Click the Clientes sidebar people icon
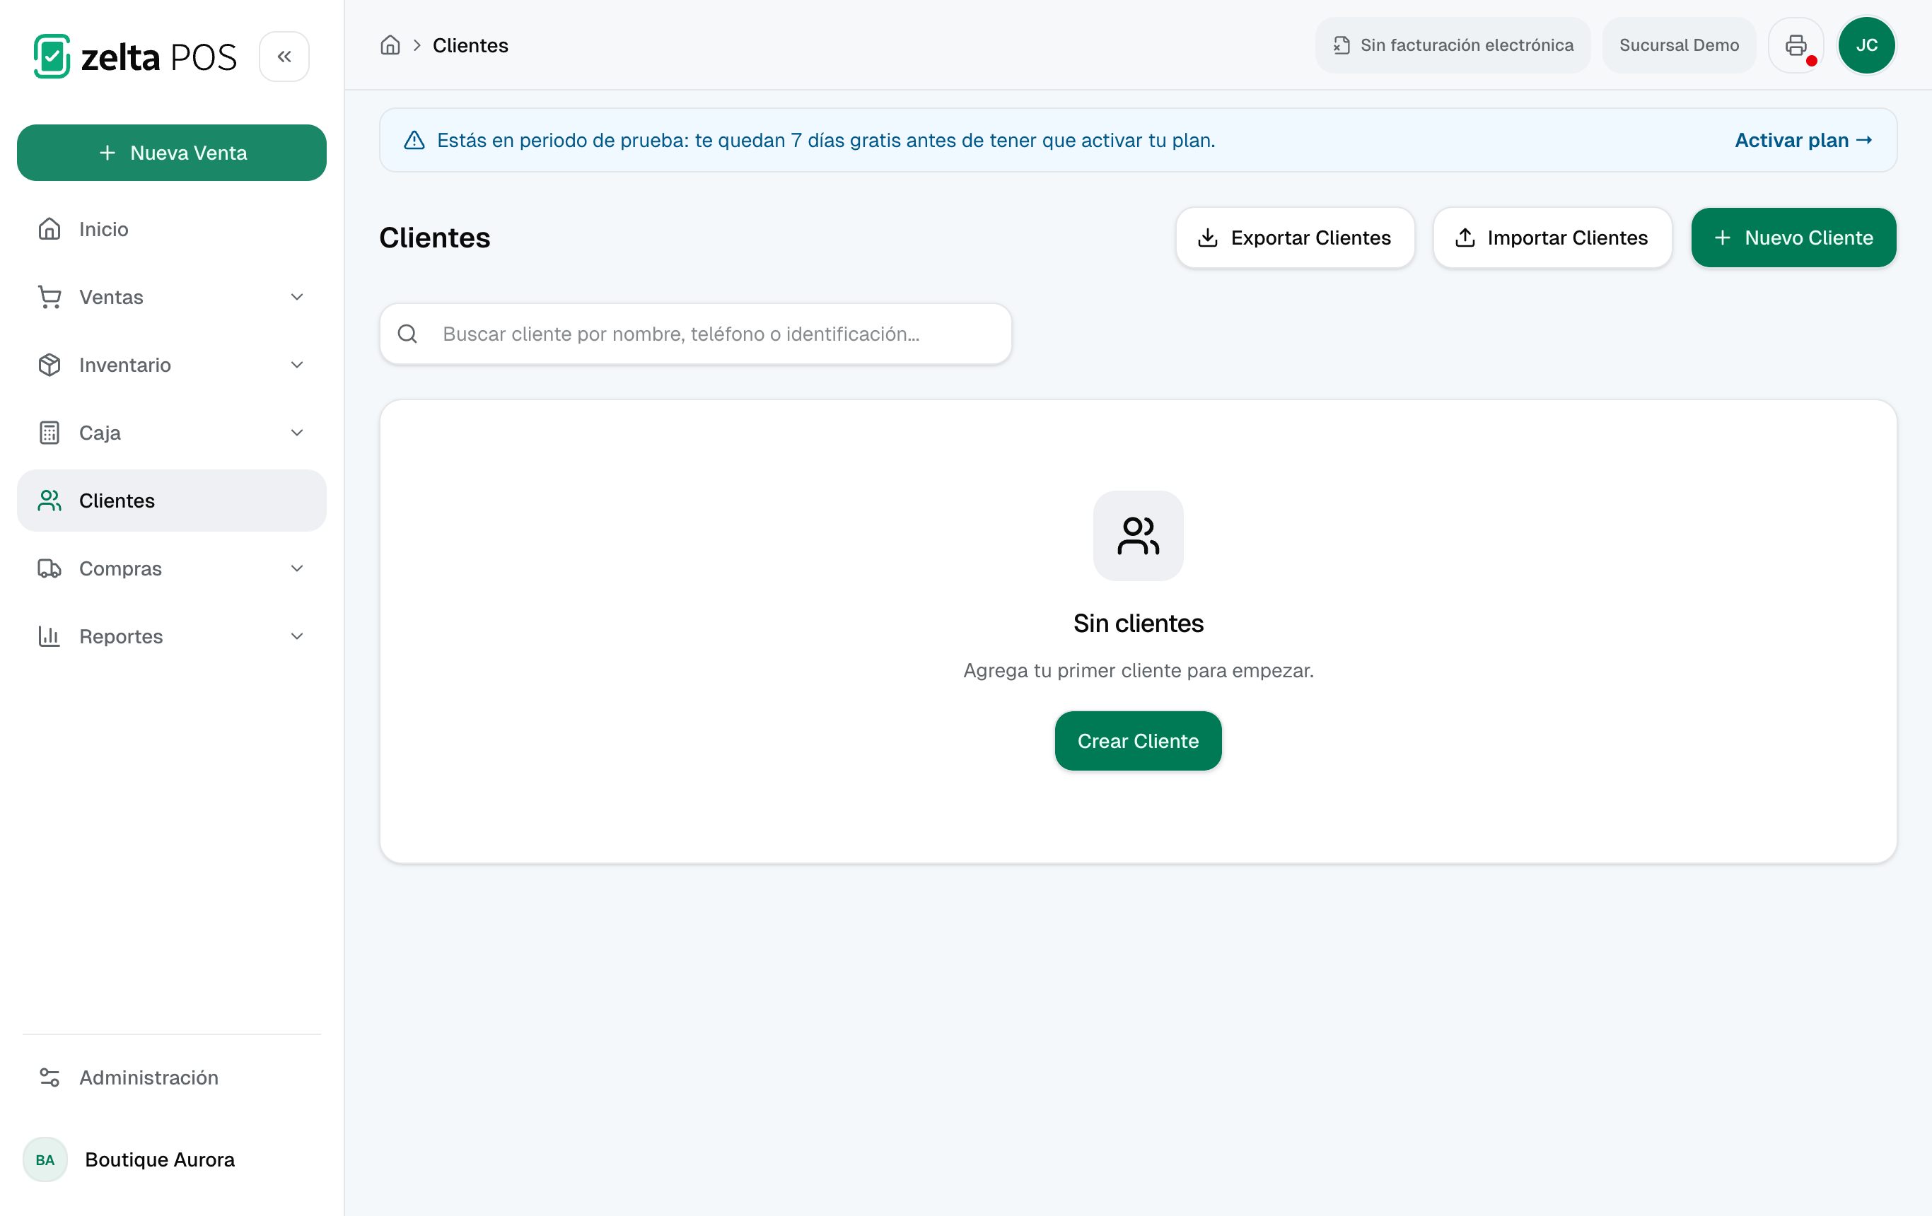Viewport: 1932px width, 1216px height. click(x=50, y=501)
